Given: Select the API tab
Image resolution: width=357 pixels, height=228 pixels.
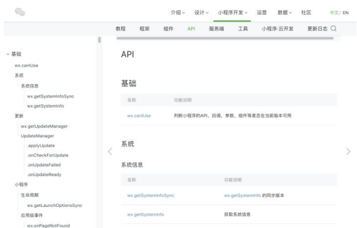Looking at the screenshot, I should (x=191, y=29).
